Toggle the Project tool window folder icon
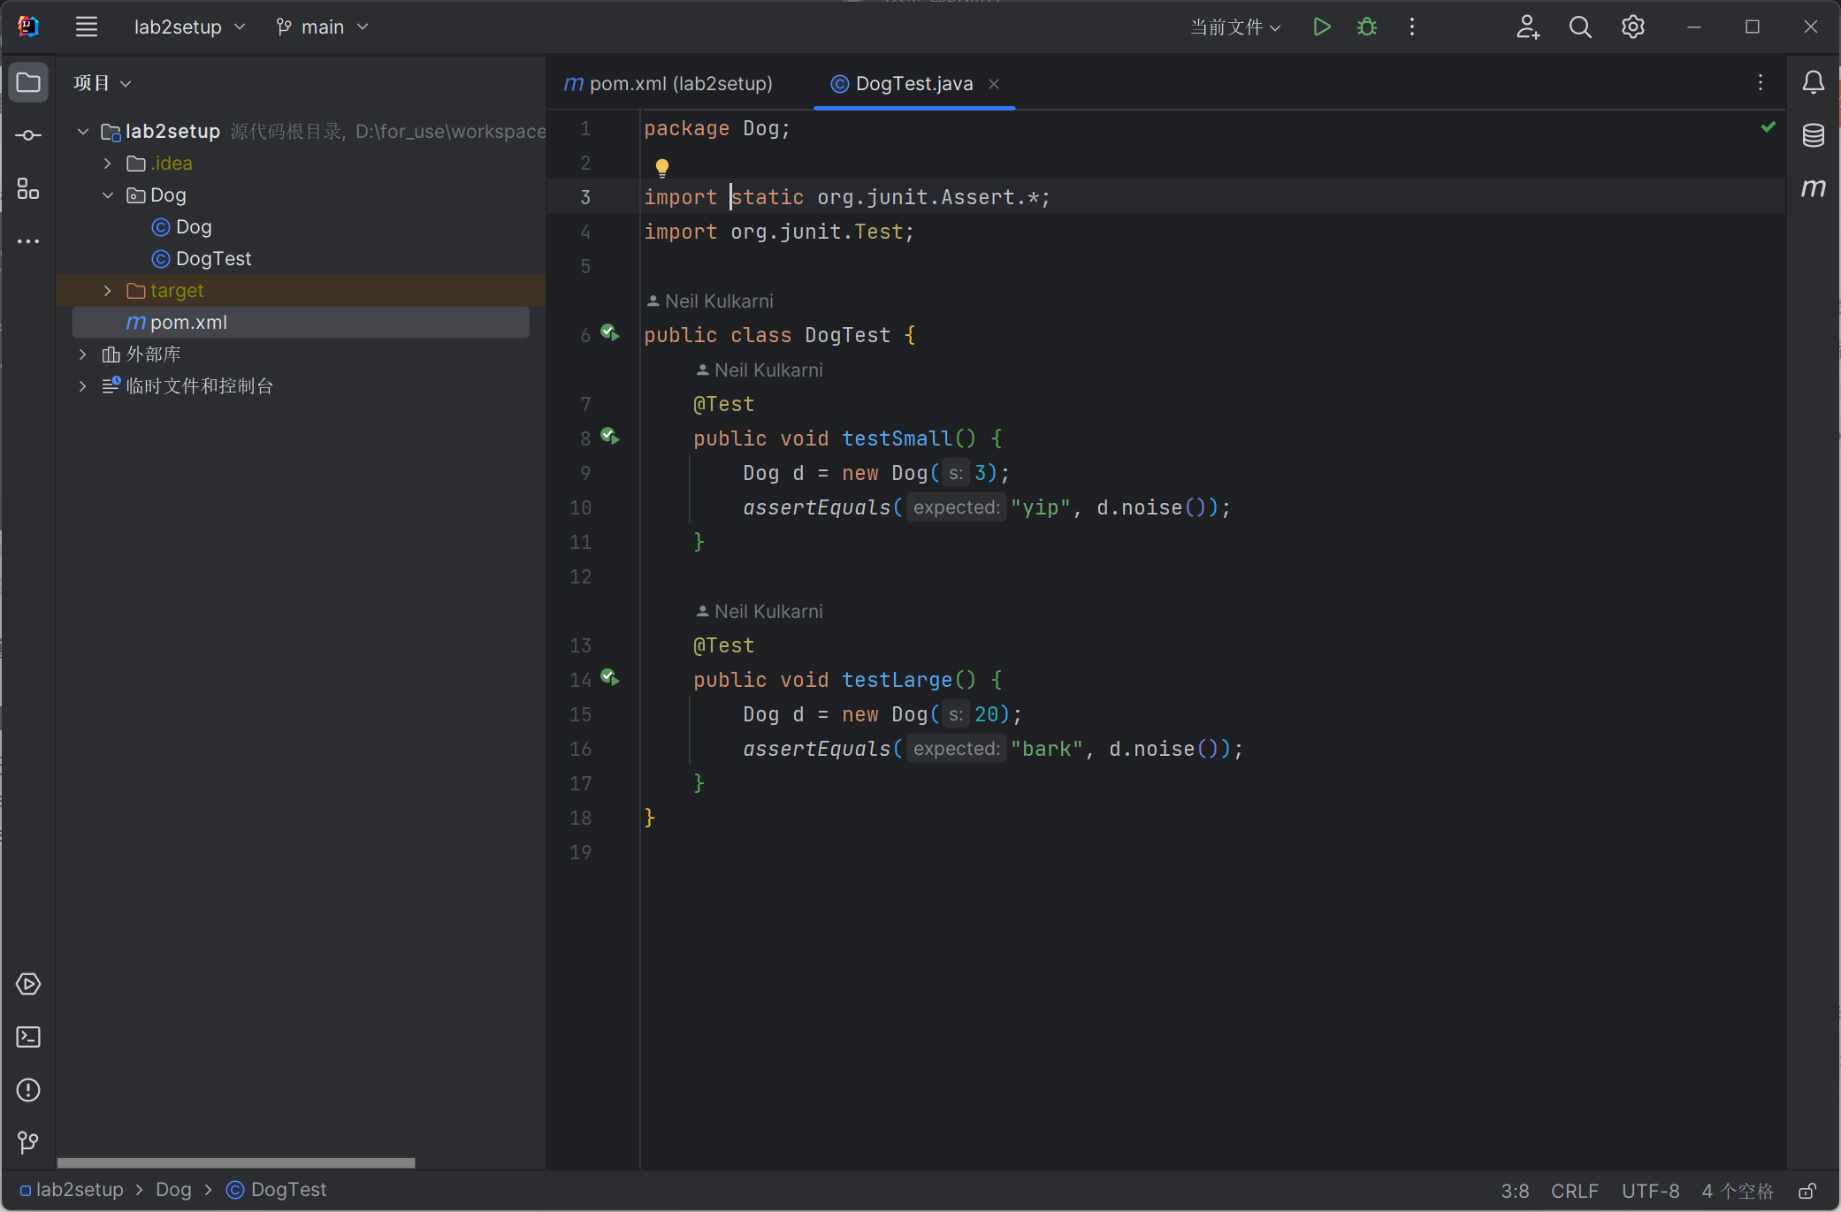 [28, 83]
